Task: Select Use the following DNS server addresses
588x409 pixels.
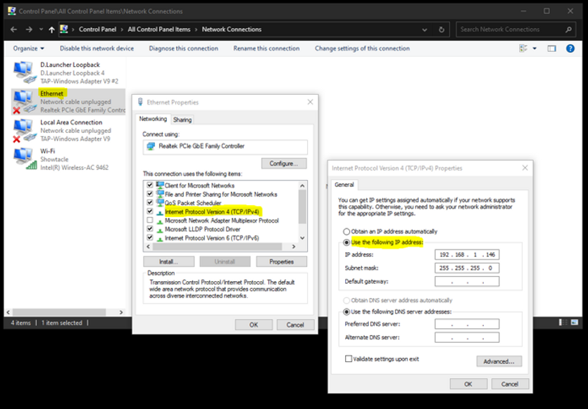Action: (346, 312)
